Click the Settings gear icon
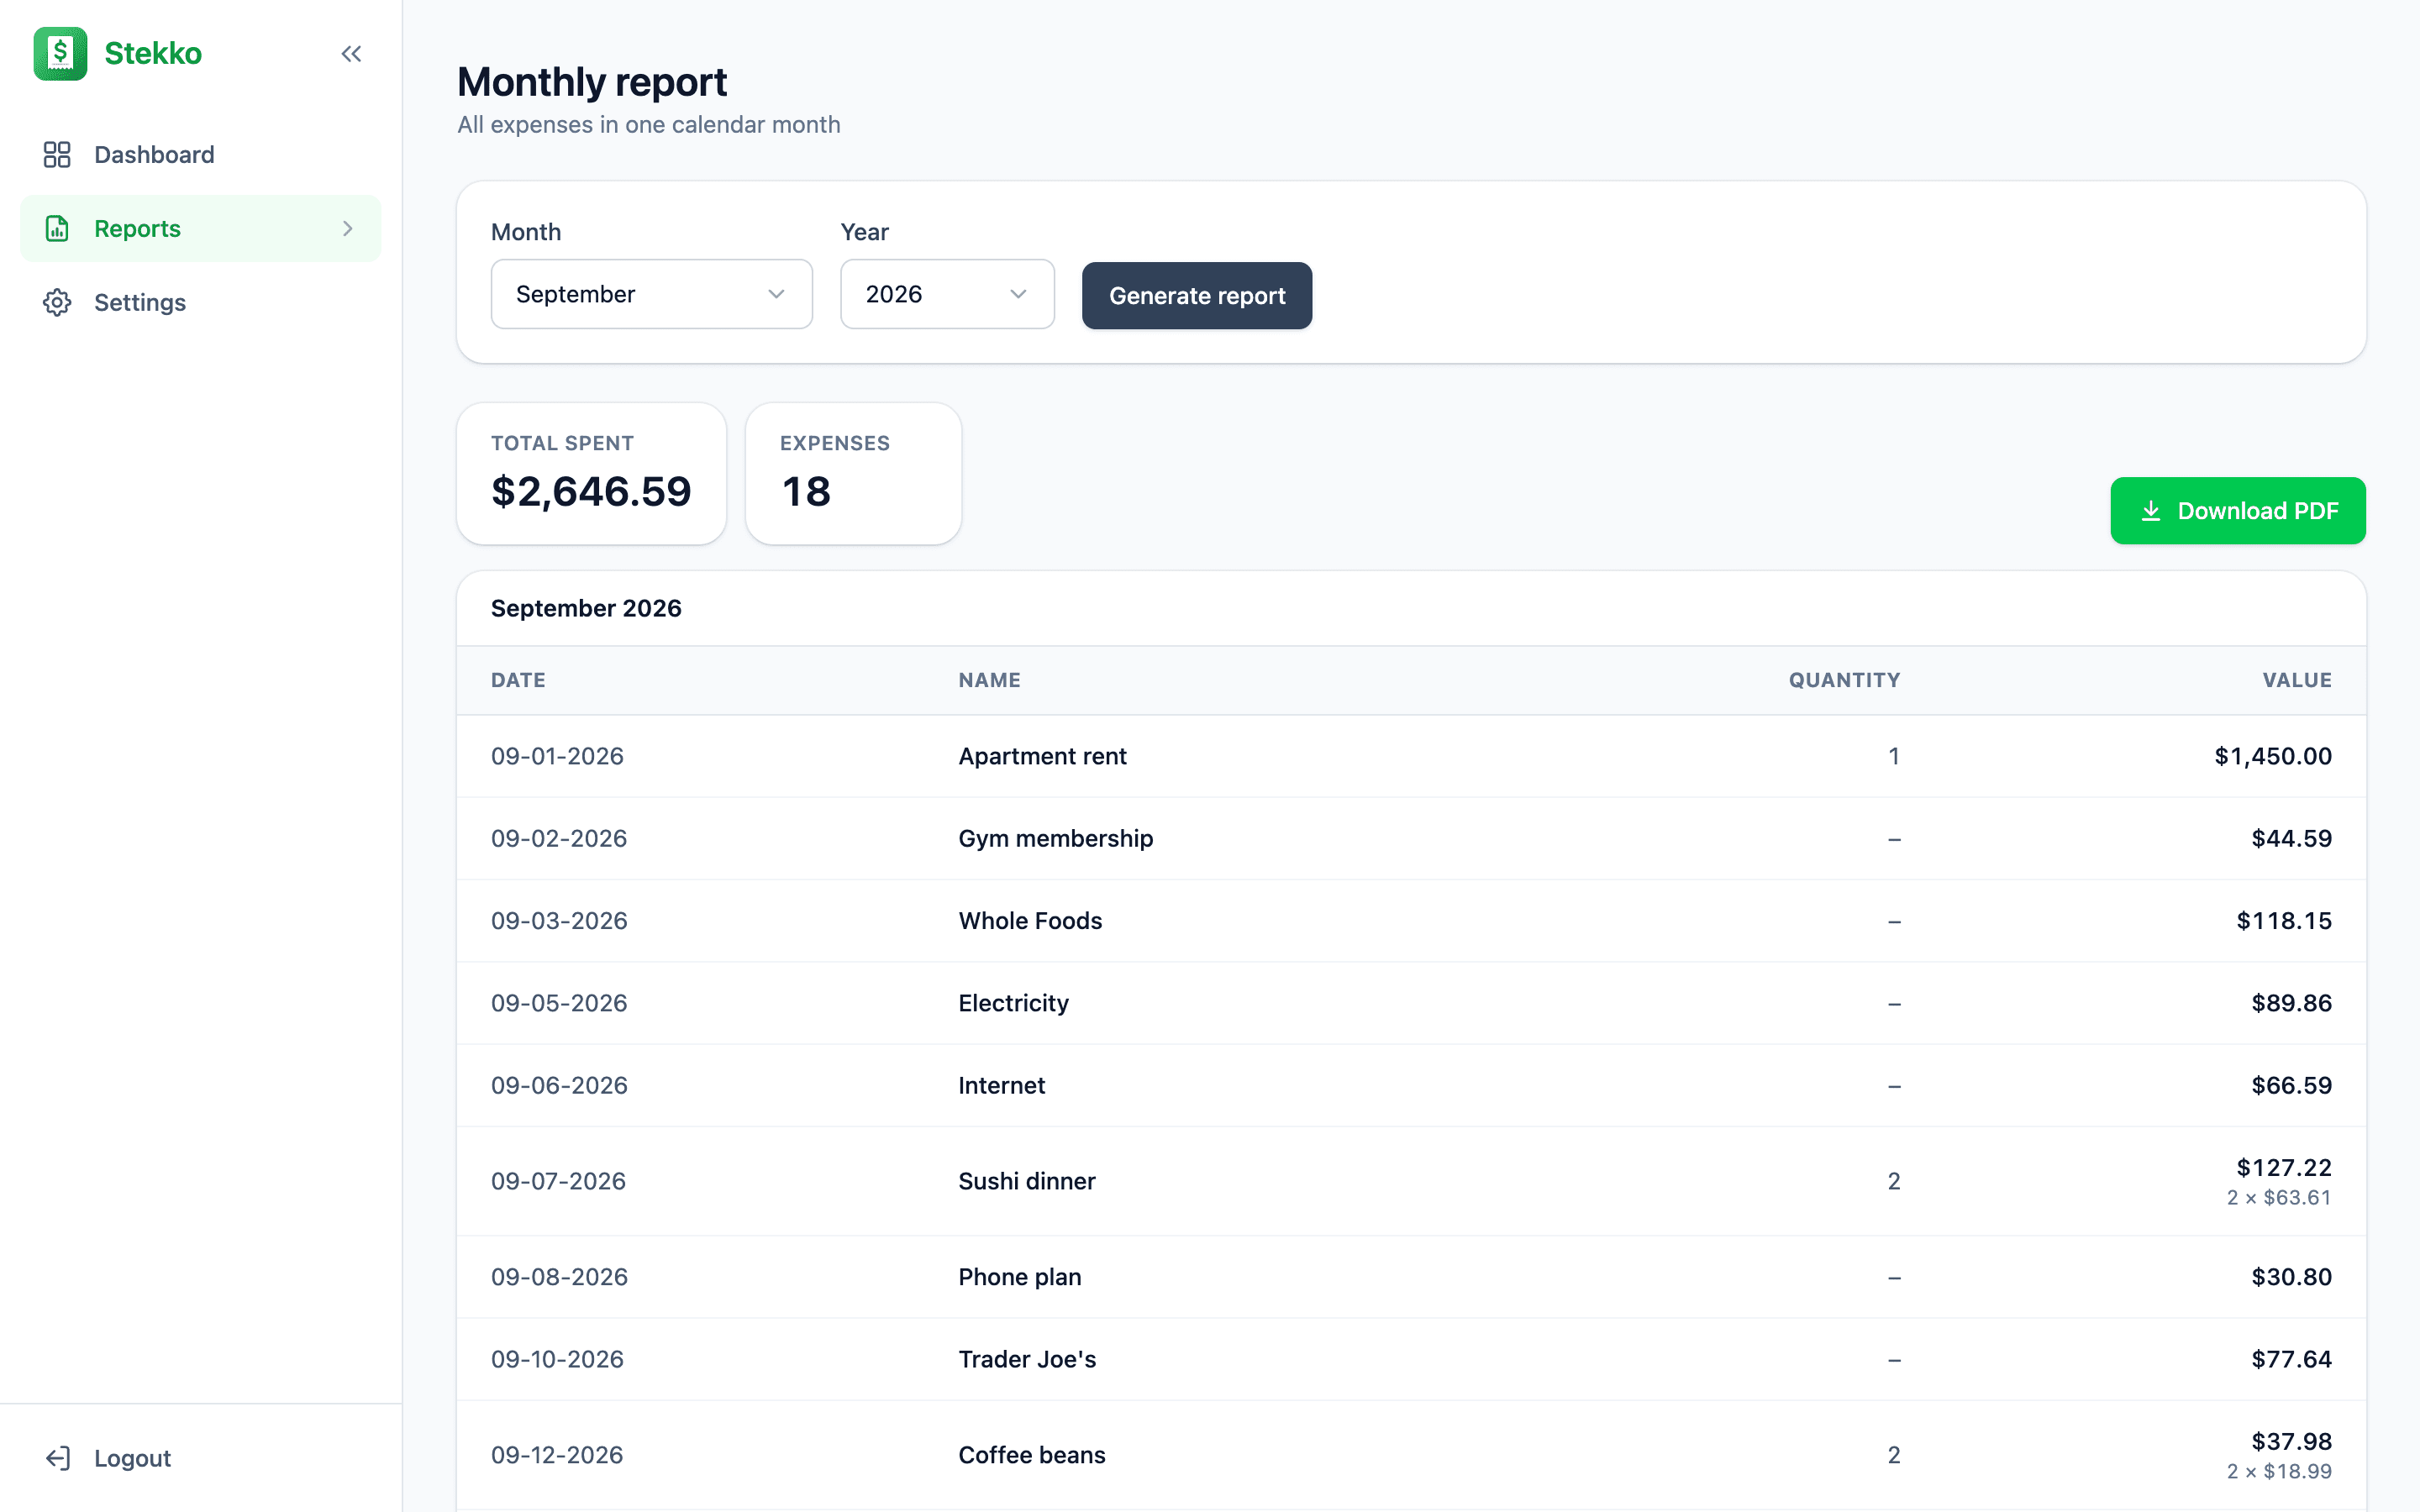The image size is (2420, 1512). pos(57,302)
